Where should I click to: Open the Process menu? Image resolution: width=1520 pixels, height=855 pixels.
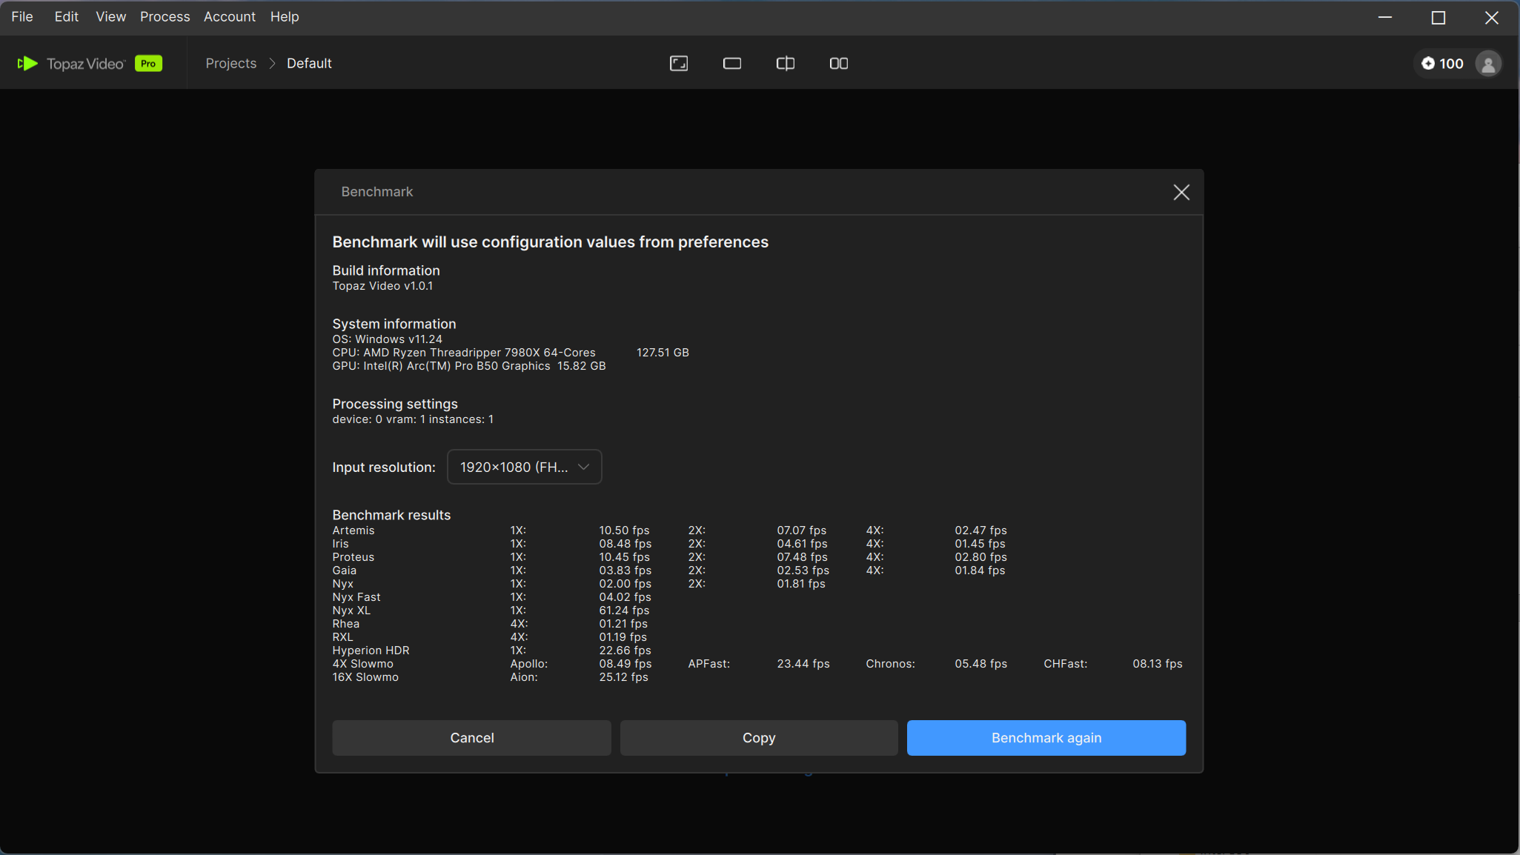pyautogui.click(x=165, y=16)
